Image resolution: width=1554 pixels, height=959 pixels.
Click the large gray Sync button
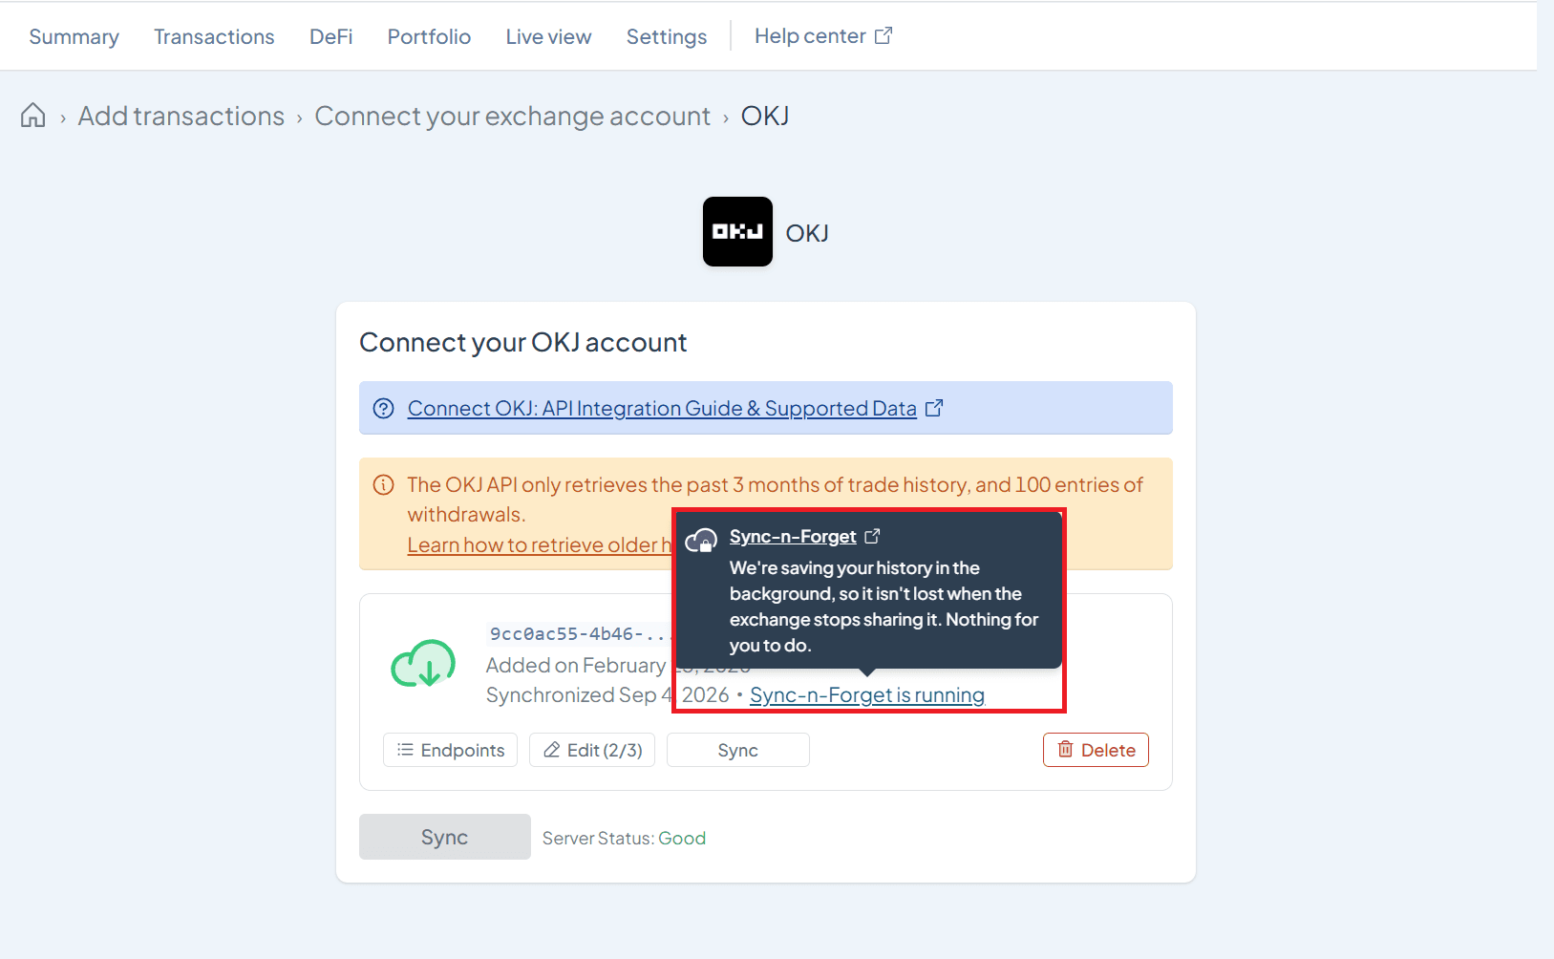click(445, 837)
